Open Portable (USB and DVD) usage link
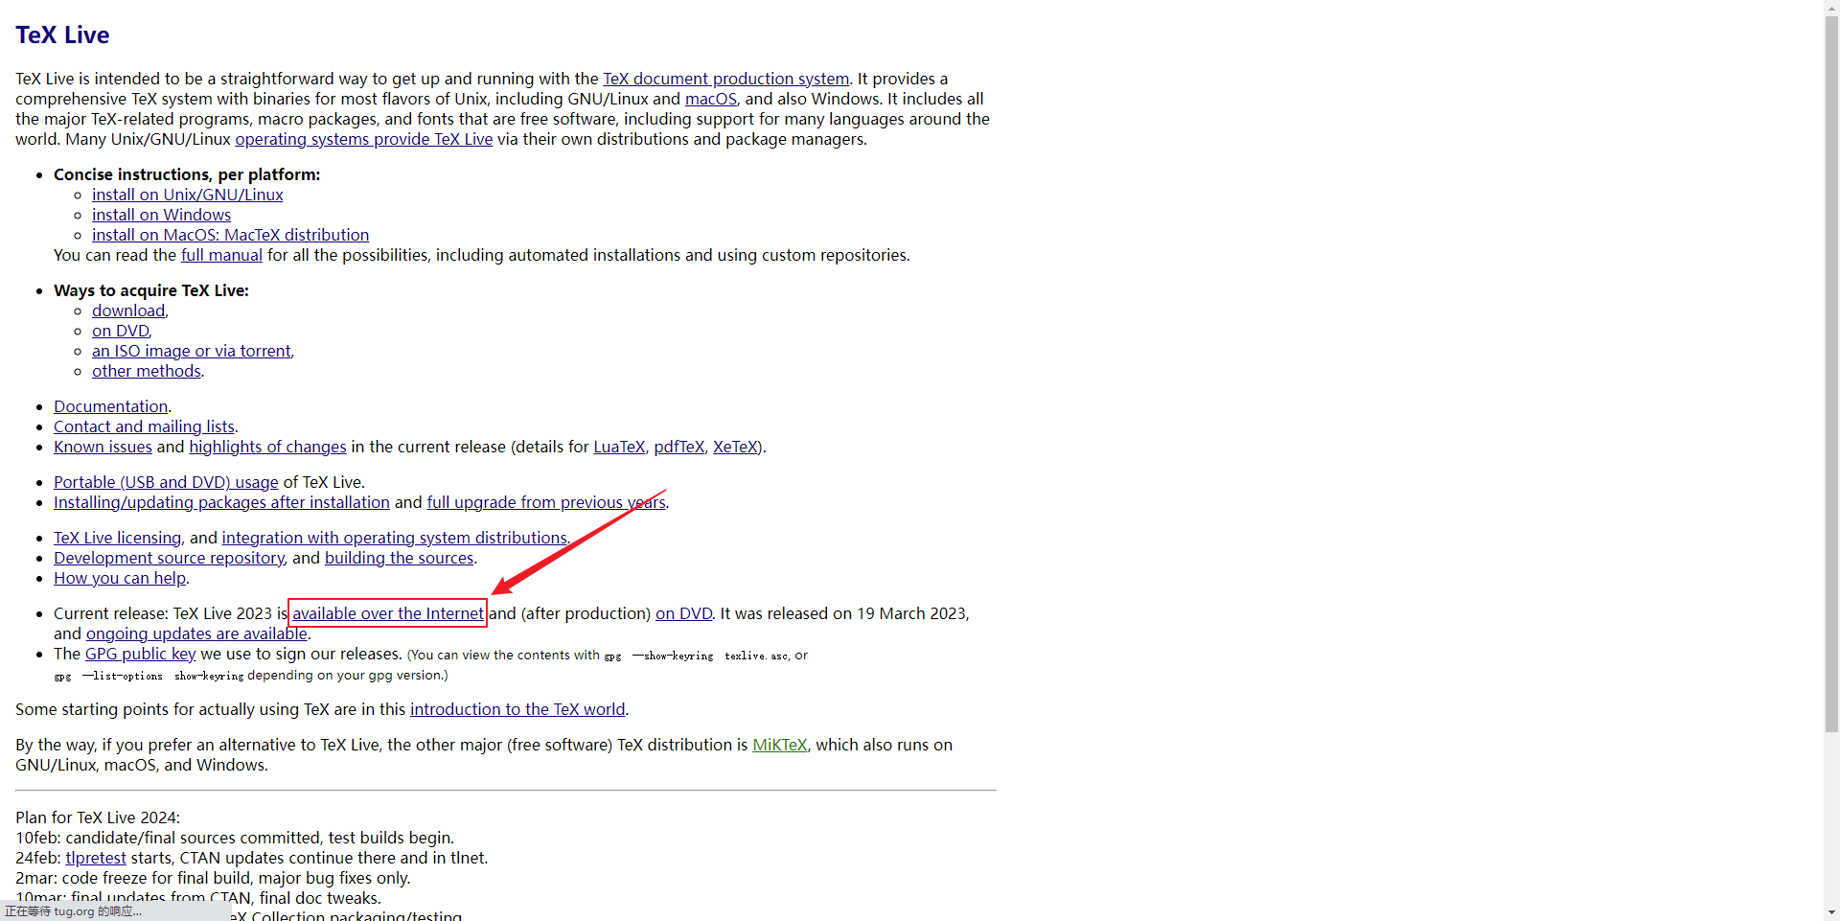 point(166,482)
